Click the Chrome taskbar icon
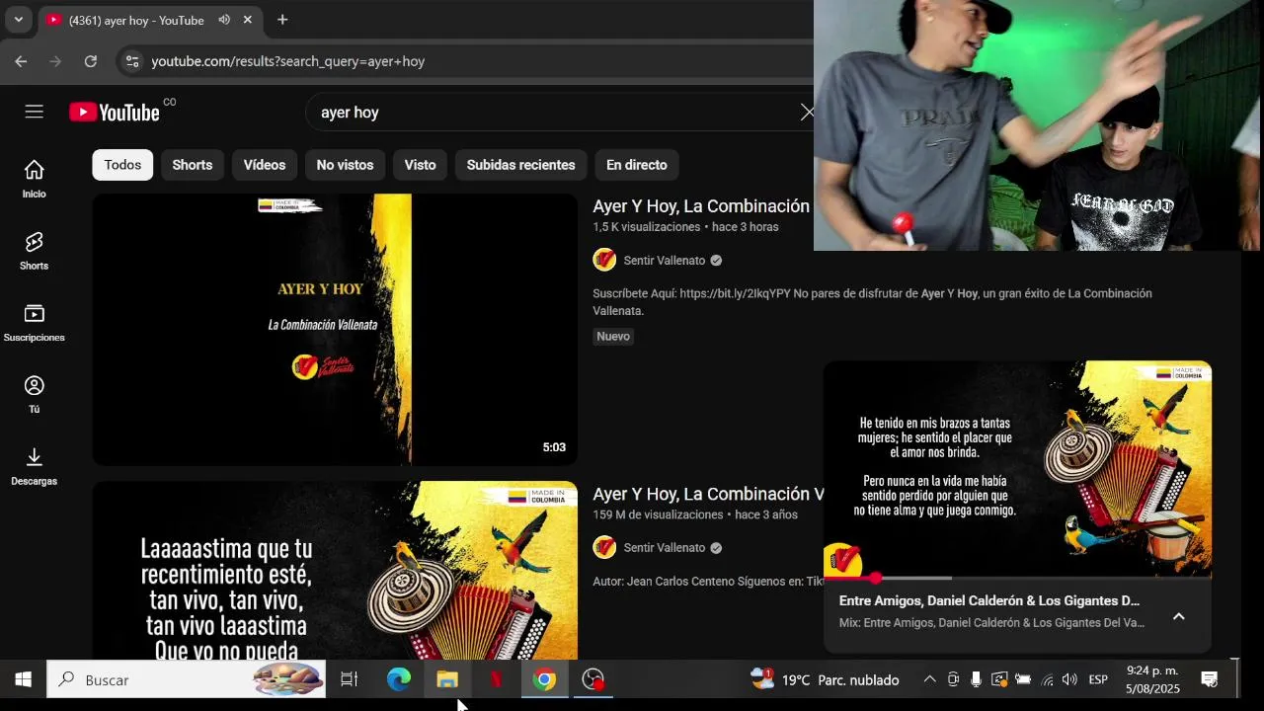Viewport: 1264px width, 711px height. [x=544, y=679]
